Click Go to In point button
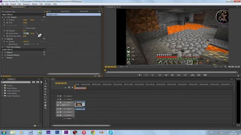Image resolution: width=241 pixels, height=135 pixels. click(x=160, y=75)
